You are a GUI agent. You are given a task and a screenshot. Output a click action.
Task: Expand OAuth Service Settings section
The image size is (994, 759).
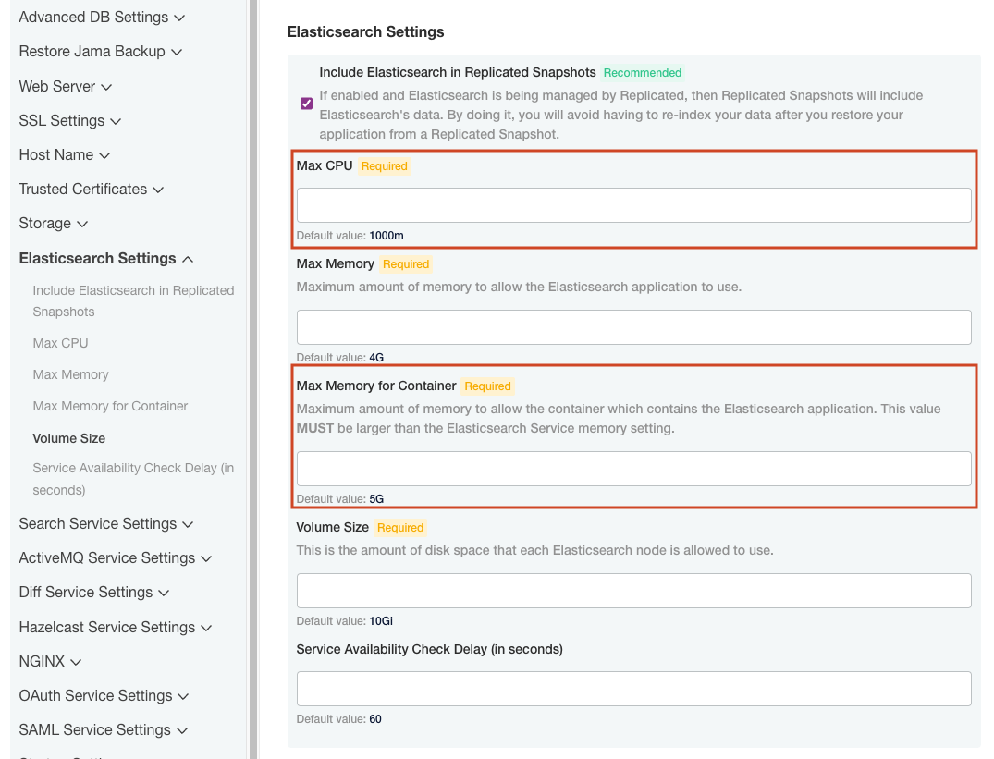[104, 695]
